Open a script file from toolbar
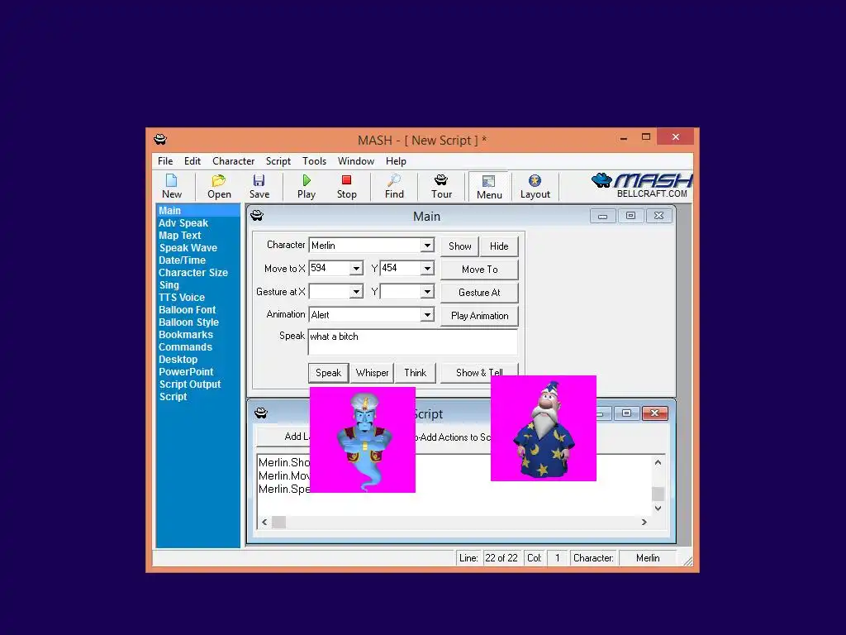 pyautogui.click(x=219, y=186)
